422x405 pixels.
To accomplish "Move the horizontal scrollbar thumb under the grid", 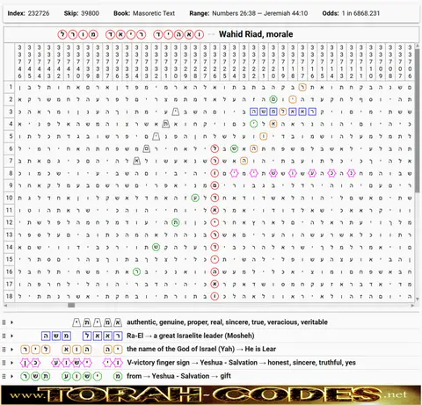I will pos(71,305).
